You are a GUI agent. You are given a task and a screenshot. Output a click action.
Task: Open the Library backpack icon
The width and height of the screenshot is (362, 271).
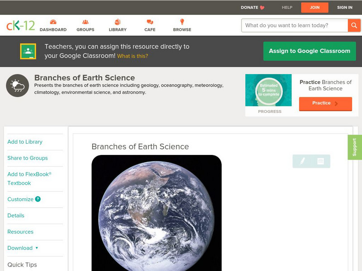(118, 22)
